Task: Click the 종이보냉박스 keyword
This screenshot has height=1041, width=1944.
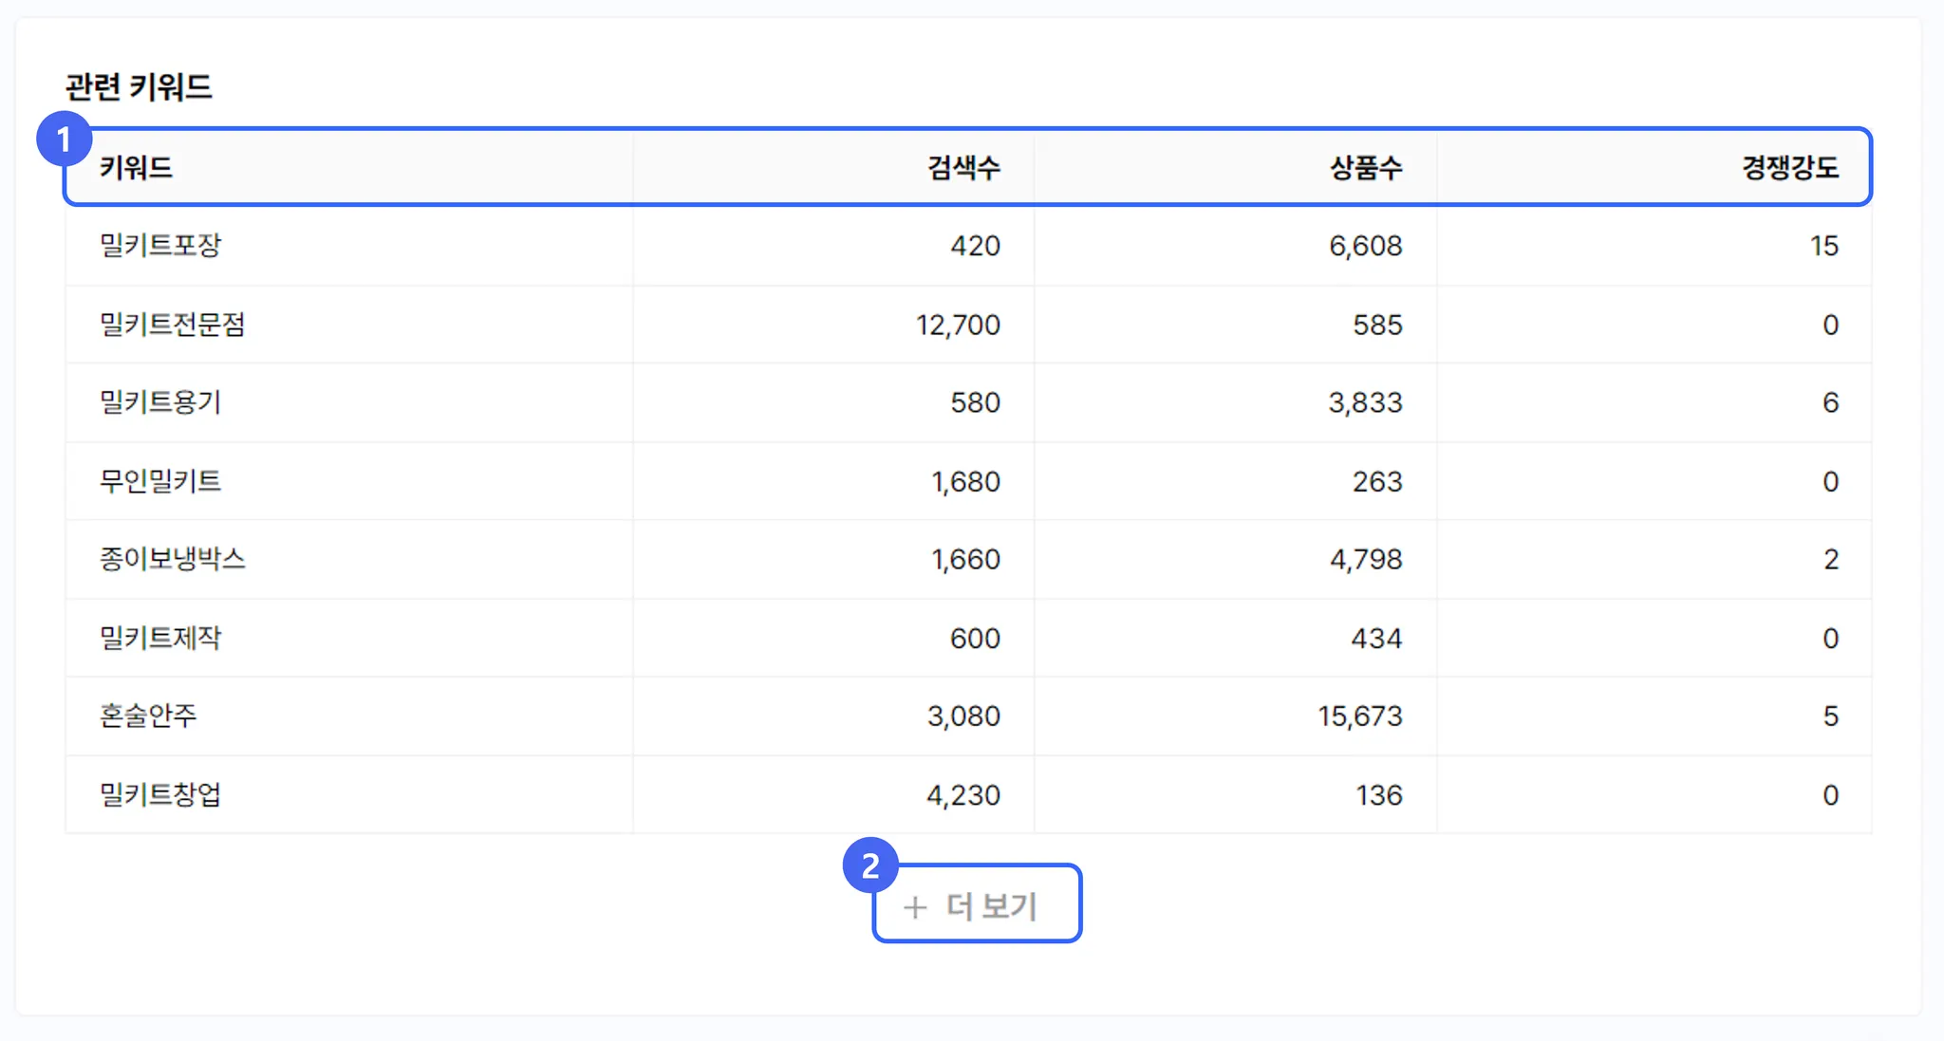Action: pyautogui.click(x=173, y=559)
